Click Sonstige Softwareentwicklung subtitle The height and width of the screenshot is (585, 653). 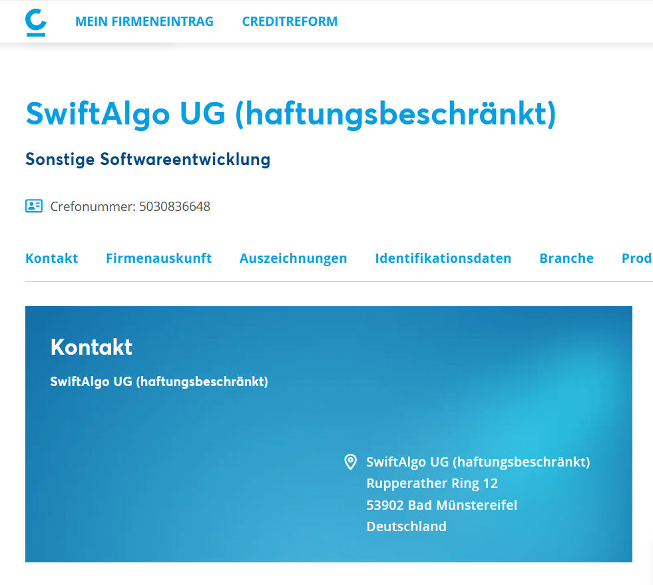click(x=148, y=160)
